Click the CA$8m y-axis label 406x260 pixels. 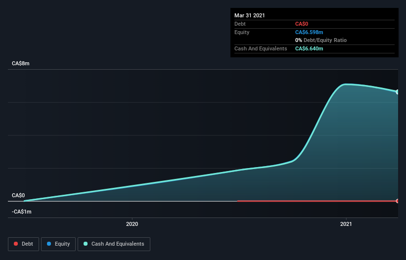21,63
